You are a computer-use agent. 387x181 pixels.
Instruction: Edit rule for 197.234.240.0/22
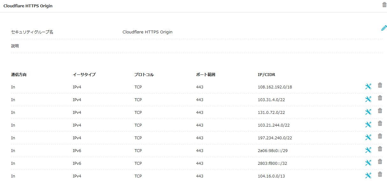[368, 137]
